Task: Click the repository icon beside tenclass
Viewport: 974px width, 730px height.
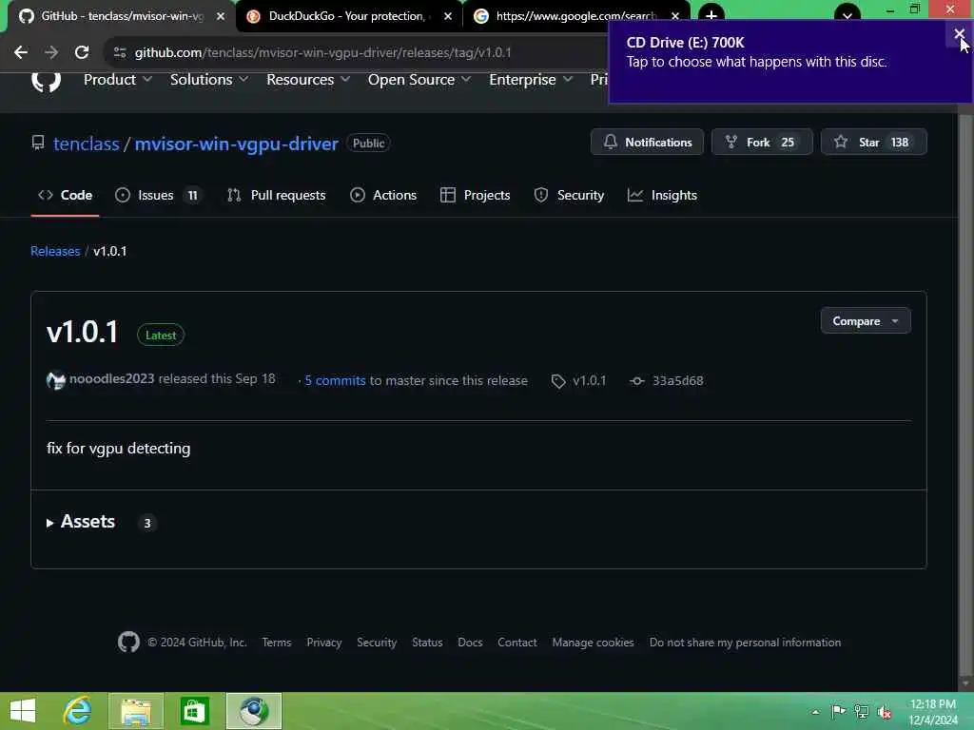Action: [38, 144]
